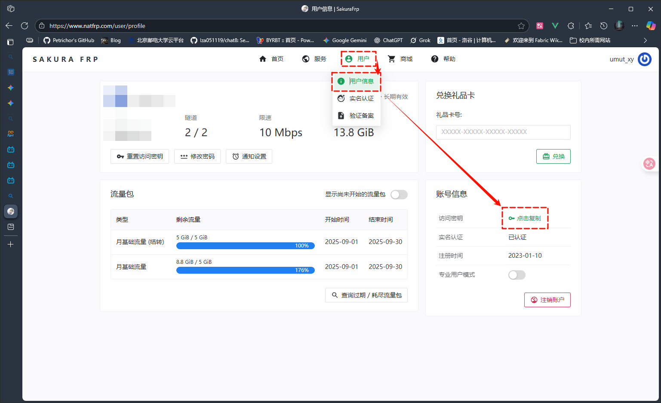Switch to the Zhihu vertical tab
Screen dimensions: 661x403
pyautogui.click(x=11, y=72)
